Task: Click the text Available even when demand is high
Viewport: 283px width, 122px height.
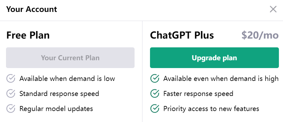Action: tap(221, 78)
